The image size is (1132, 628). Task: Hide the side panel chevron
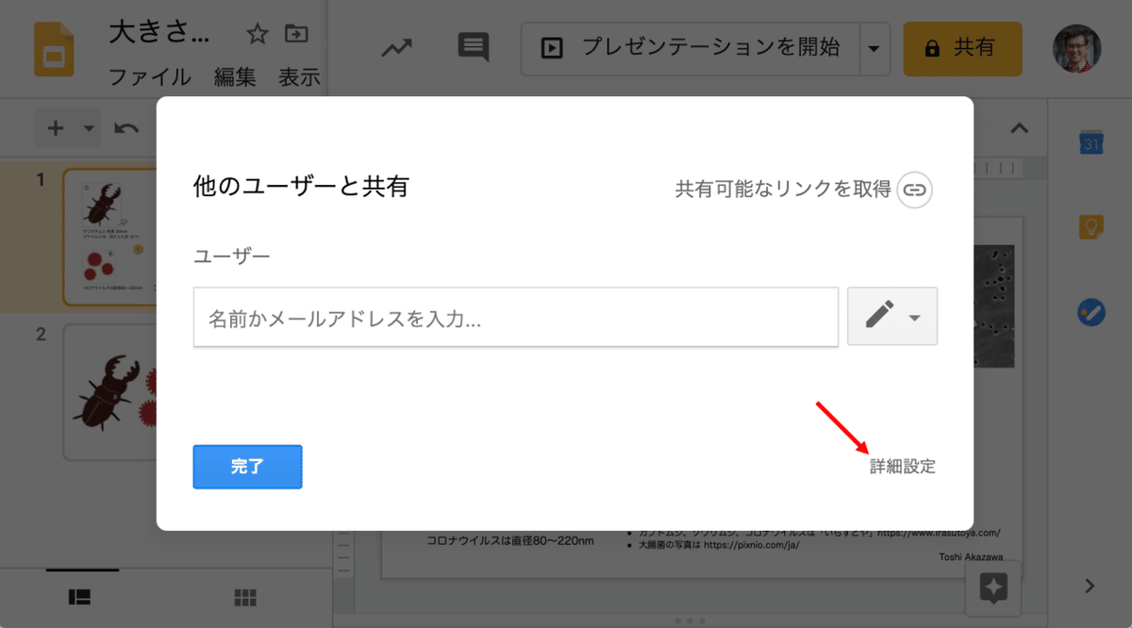click(x=1090, y=587)
